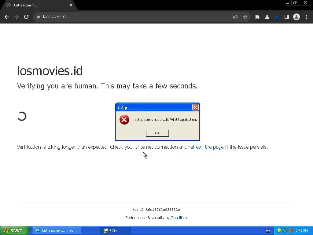The image size is (313, 235).
Task: Click the keyboard icon in the taskbar
Action: [268, 231]
